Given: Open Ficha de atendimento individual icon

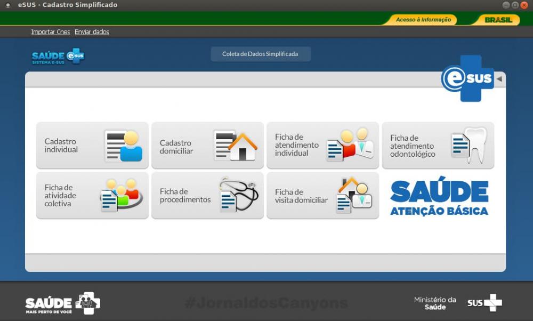Looking at the screenshot, I should [x=350, y=145].
